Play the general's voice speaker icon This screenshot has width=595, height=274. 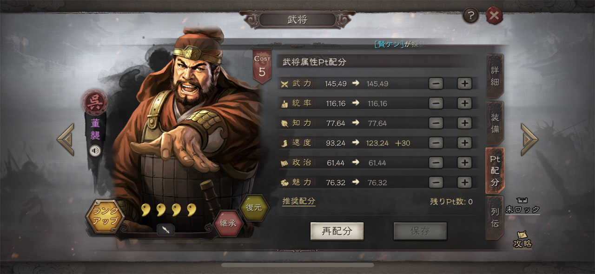(96, 151)
